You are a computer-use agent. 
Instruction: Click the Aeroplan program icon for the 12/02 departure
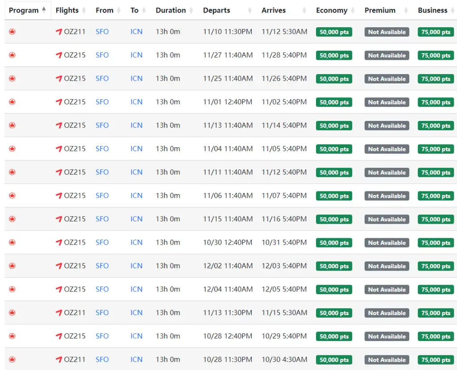12,266
